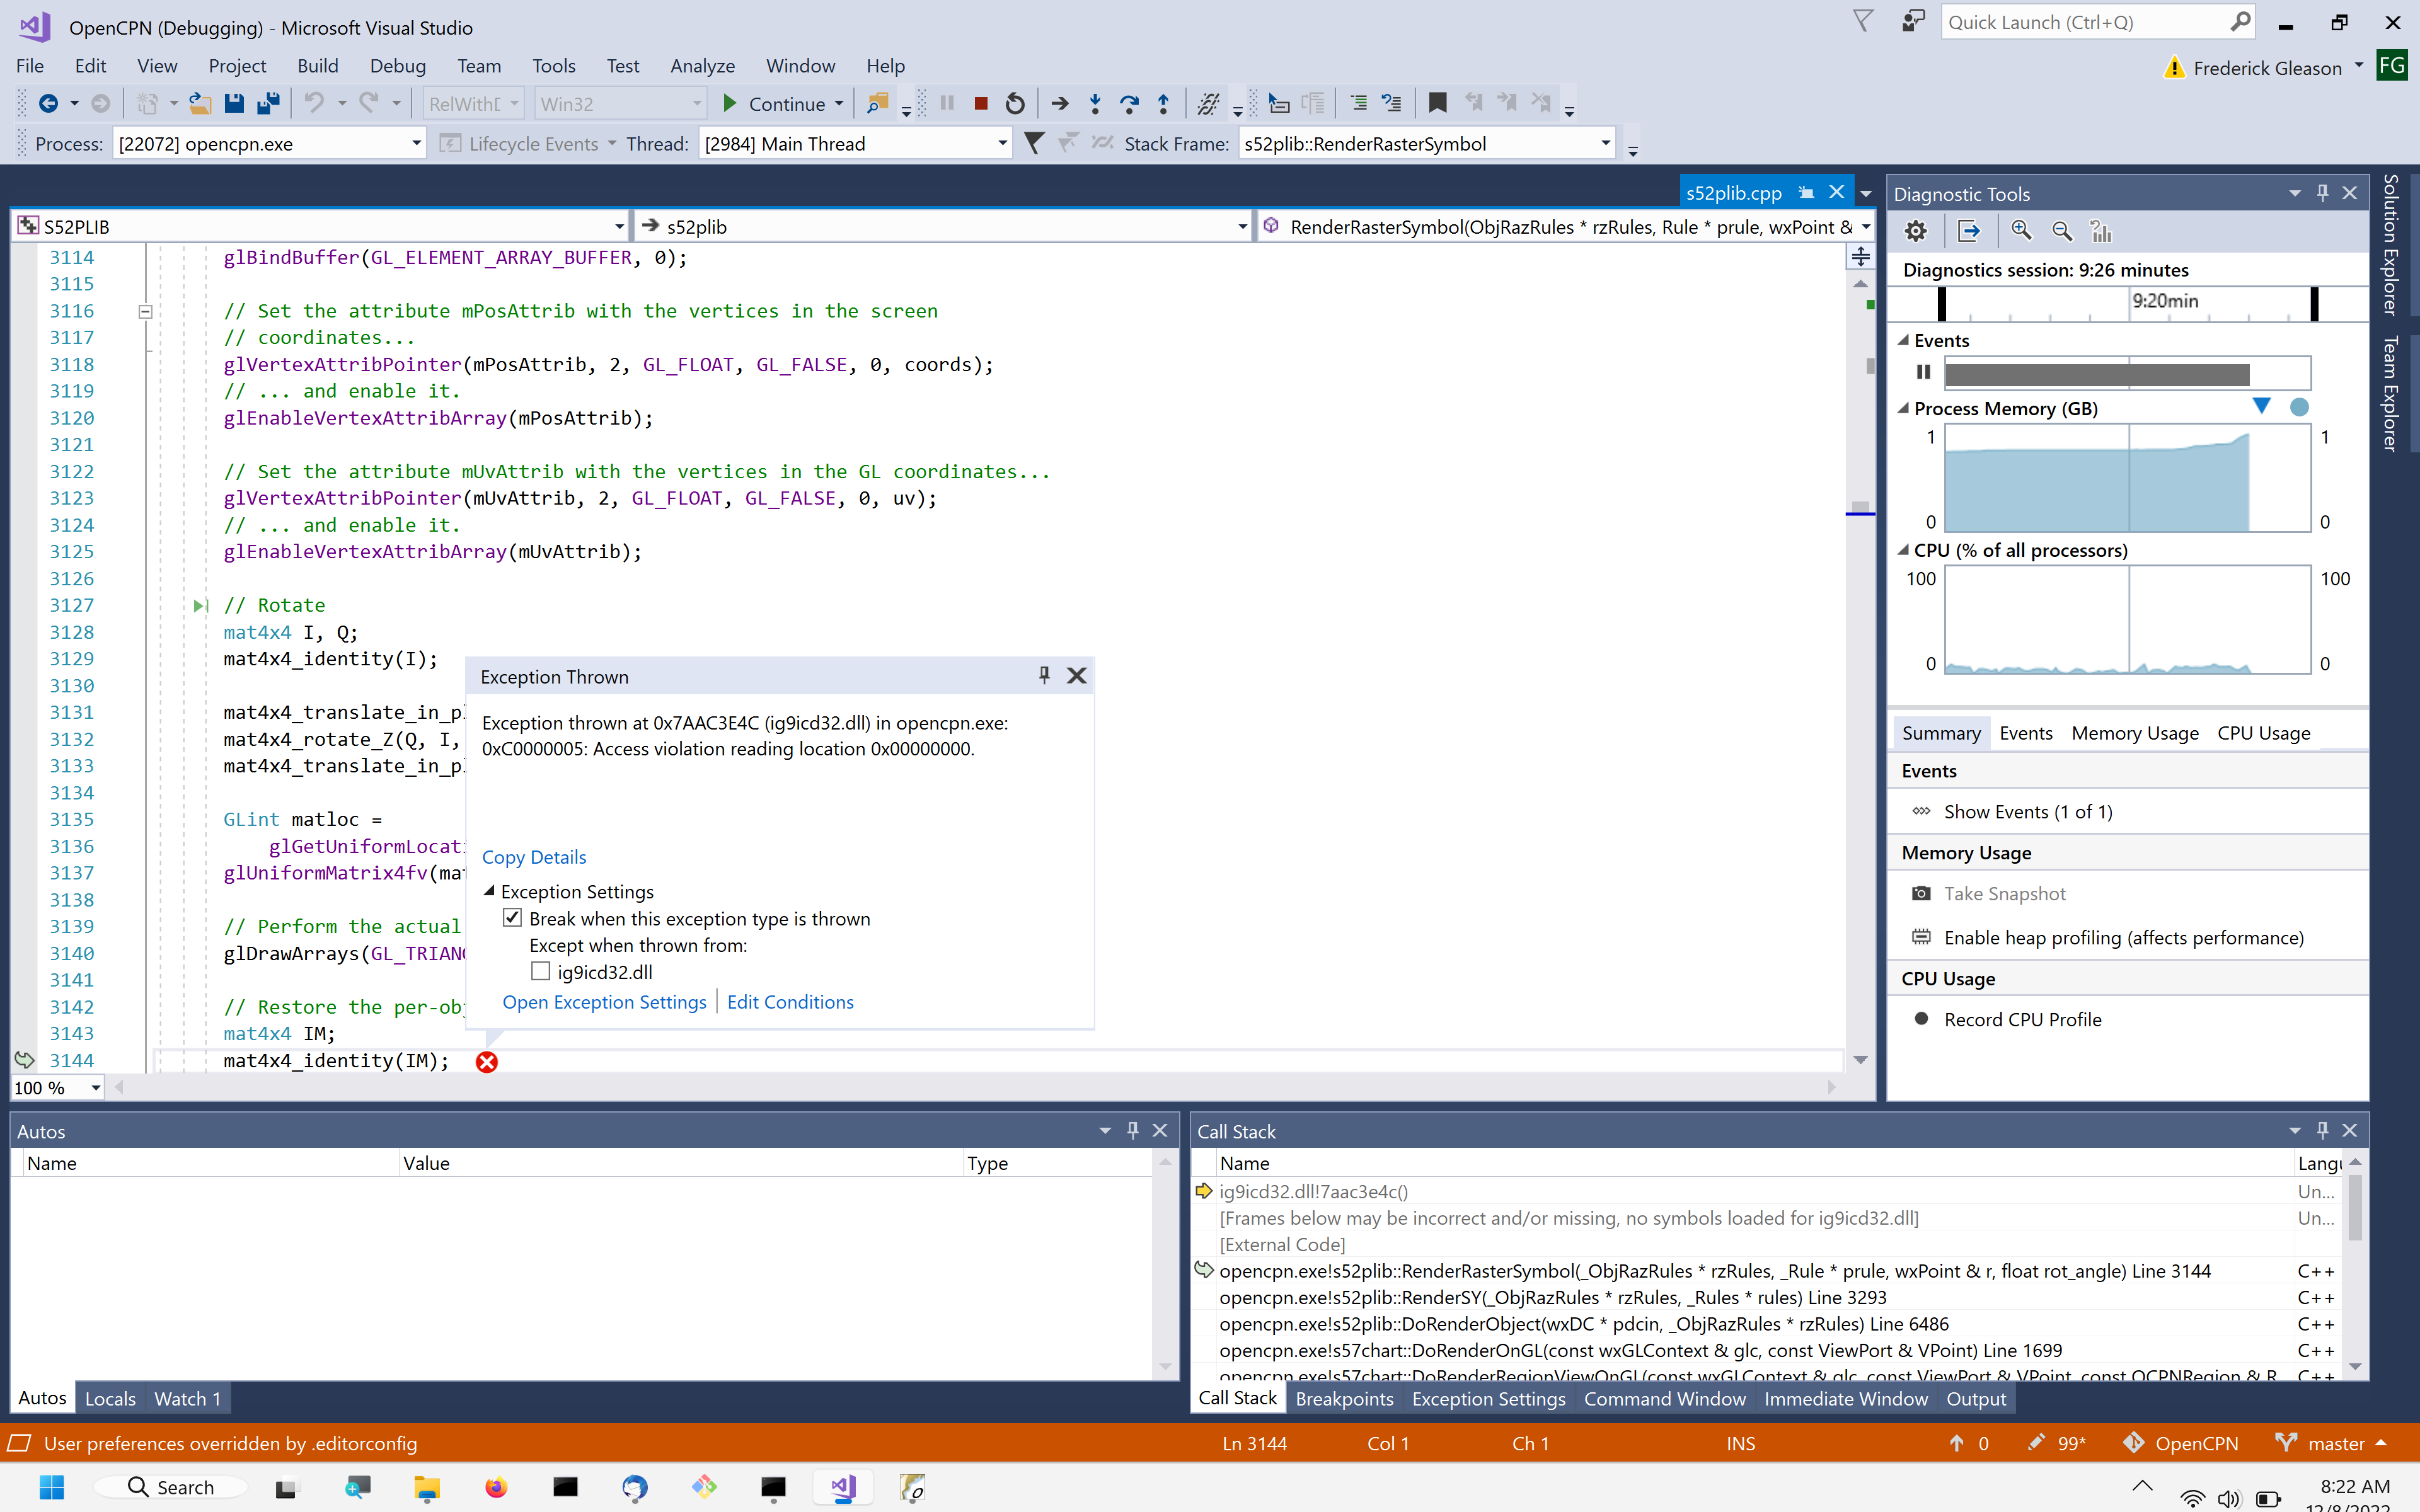Open the Continue button dropdown arrow

pyautogui.click(x=839, y=103)
